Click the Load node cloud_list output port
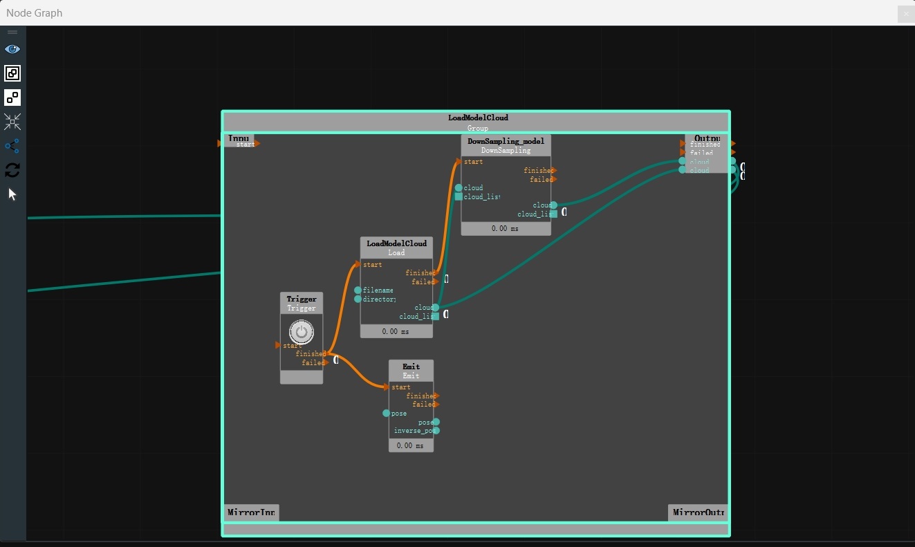915x547 pixels. pyautogui.click(x=436, y=317)
